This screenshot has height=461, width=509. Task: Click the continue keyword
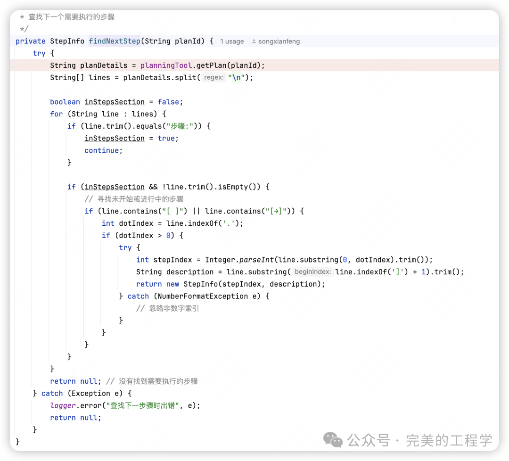coord(102,150)
